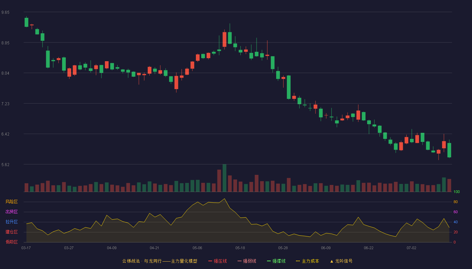The image size is (472, 269).
Task: Click the 7.23 price axis label
Action: [x=5, y=104]
